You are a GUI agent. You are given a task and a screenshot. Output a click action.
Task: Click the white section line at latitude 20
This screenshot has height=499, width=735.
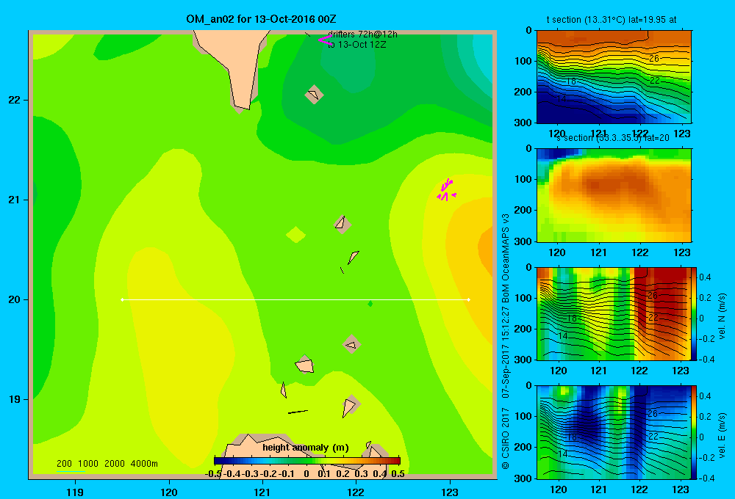(295, 299)
